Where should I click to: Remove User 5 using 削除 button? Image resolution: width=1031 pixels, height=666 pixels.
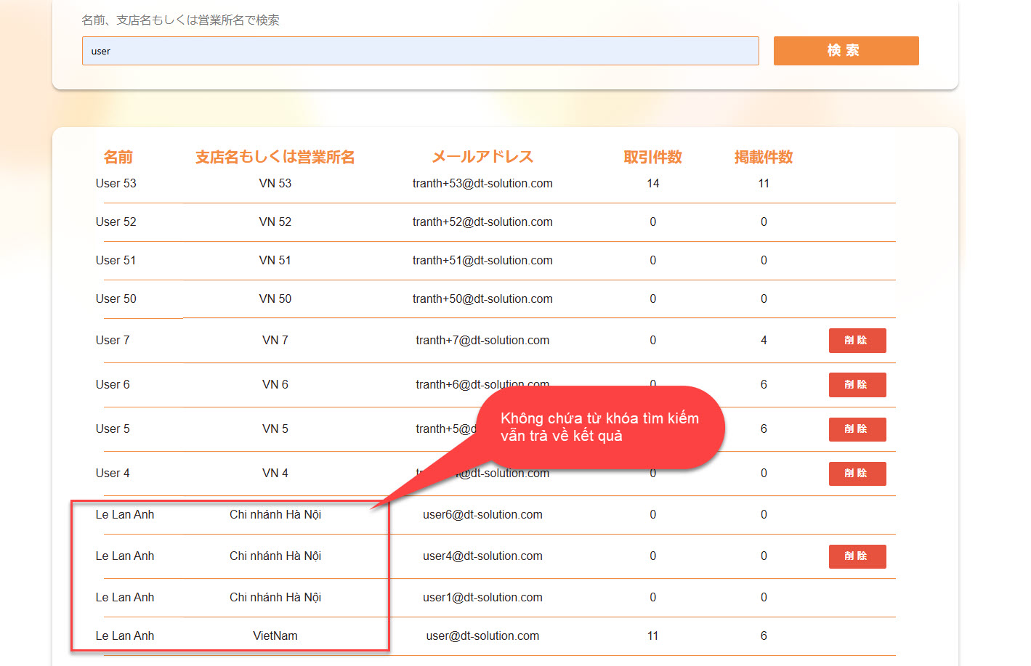tap(857, 429)
